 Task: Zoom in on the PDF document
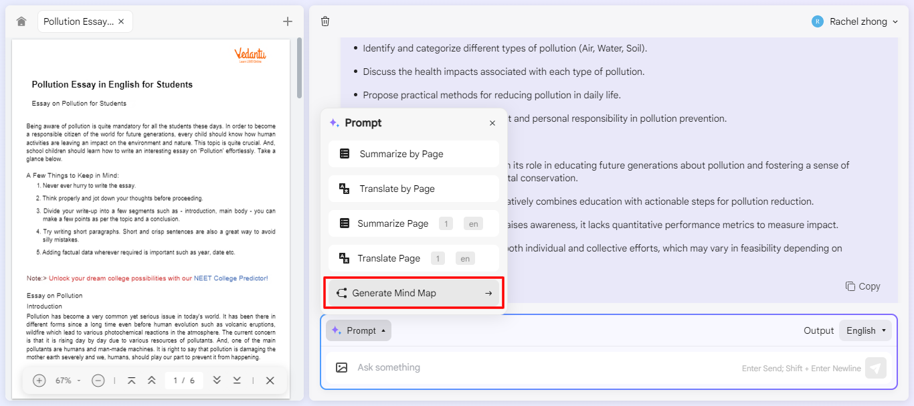39,380
